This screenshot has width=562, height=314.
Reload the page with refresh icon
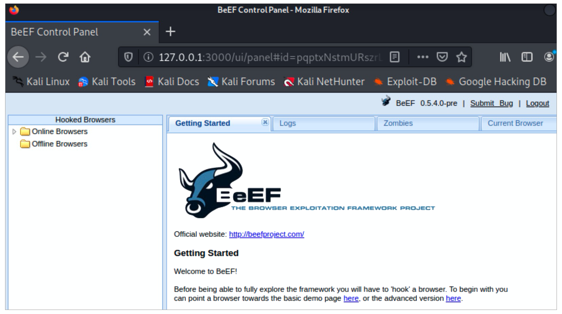[63, 57]
